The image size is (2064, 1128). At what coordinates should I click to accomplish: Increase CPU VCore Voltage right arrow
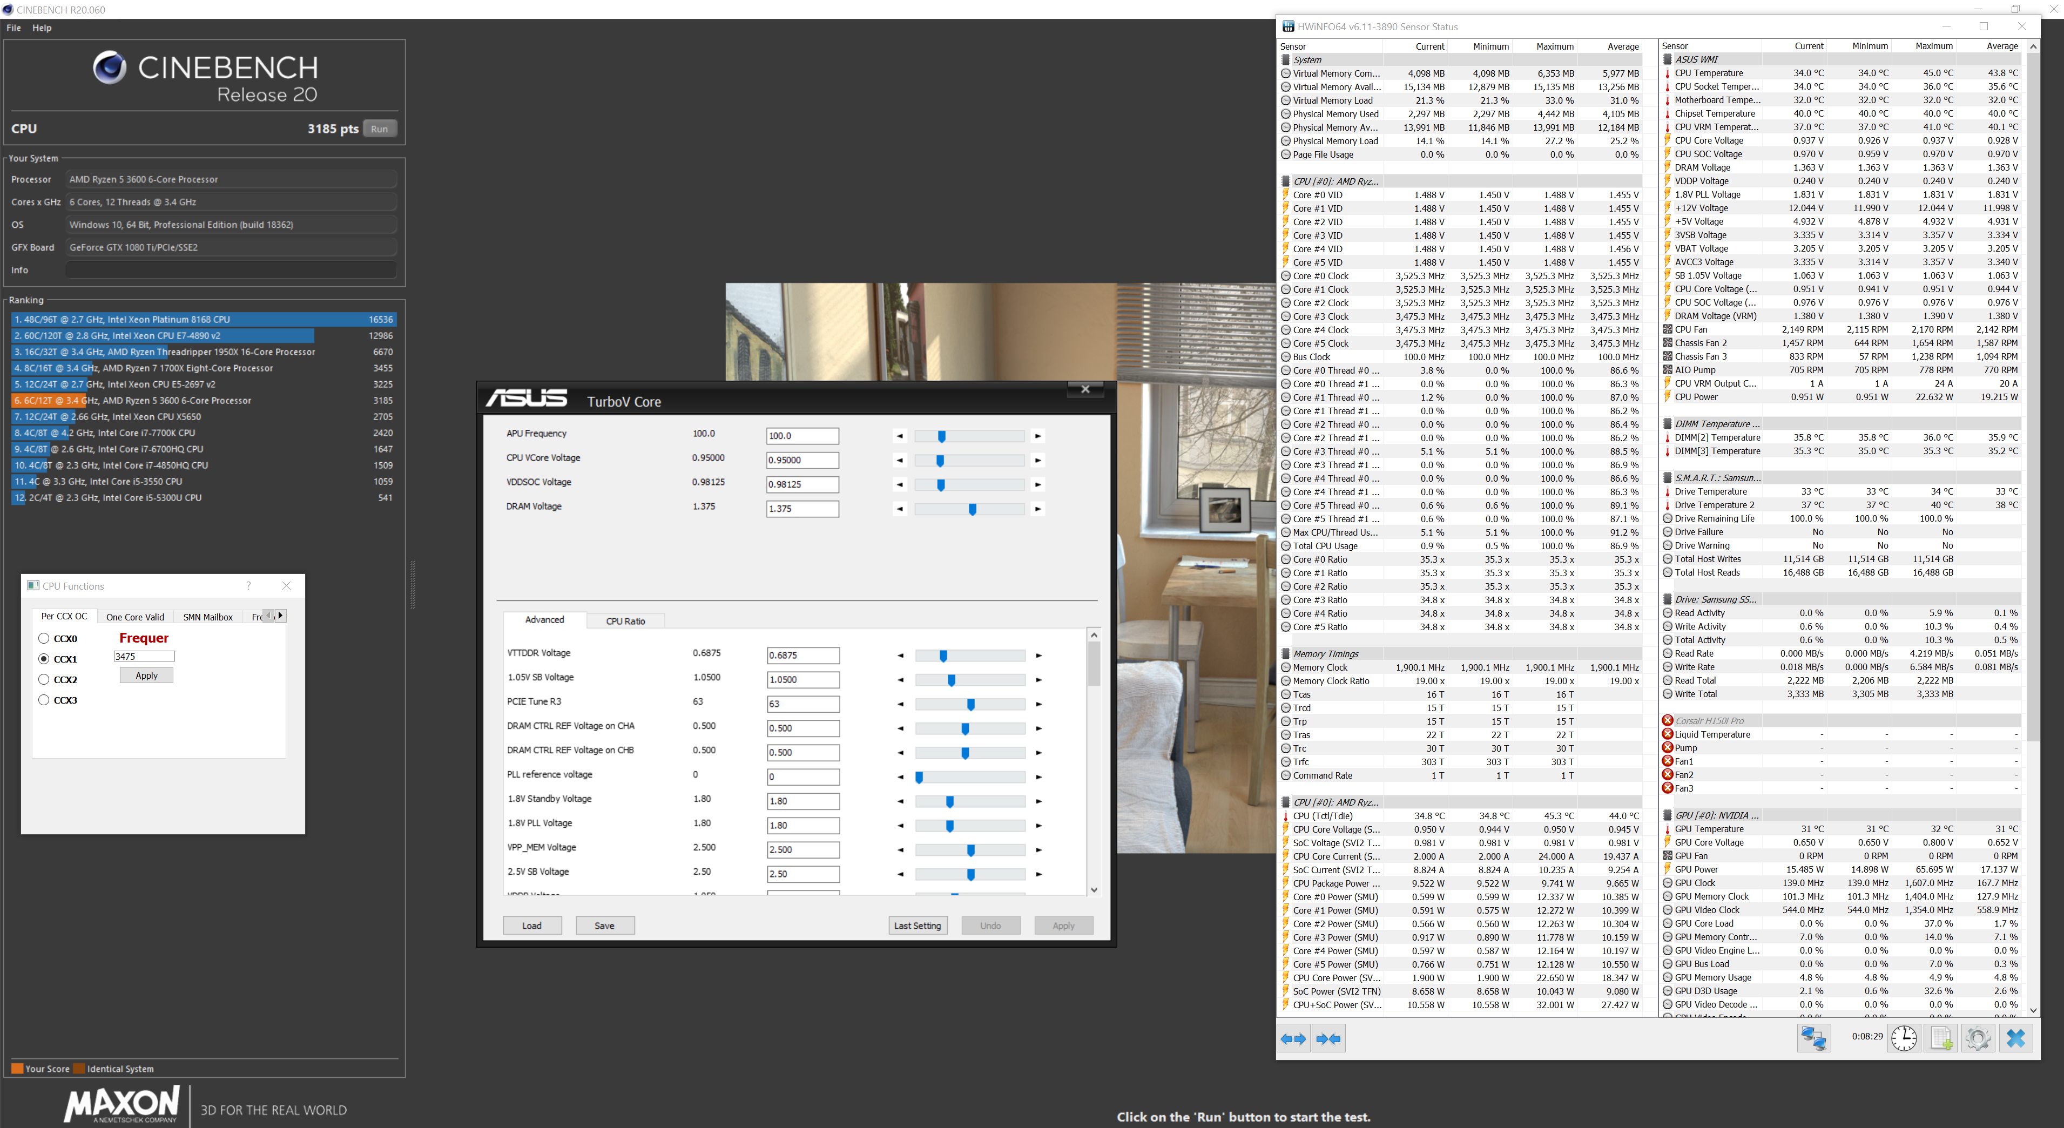tap(1037, 461)
